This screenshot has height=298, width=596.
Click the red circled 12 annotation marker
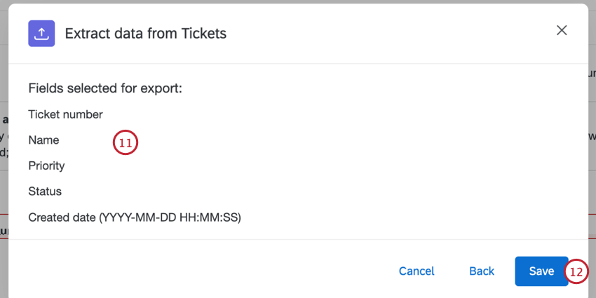click(x=576, y=272)
